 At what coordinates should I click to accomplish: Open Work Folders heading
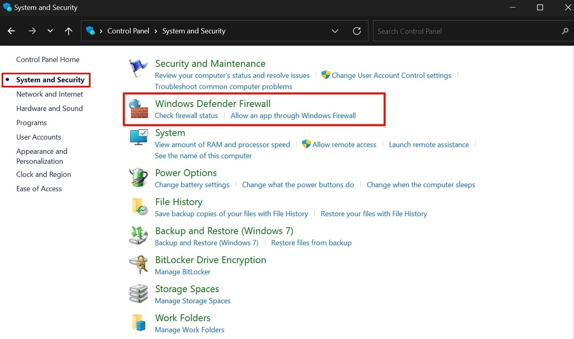[x=183, y=318]
